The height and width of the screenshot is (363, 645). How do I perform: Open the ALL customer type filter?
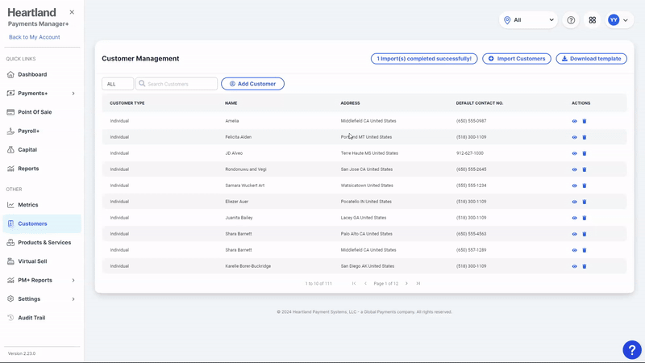pyautogui.click(x=118, y=84)
